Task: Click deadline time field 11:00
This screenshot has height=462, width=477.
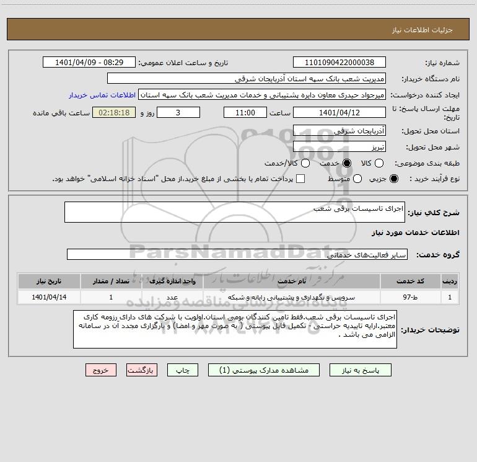Action: pyautogui.click(x=245, y=112)
